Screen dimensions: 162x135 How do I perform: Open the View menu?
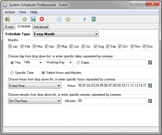coord(22,12)
